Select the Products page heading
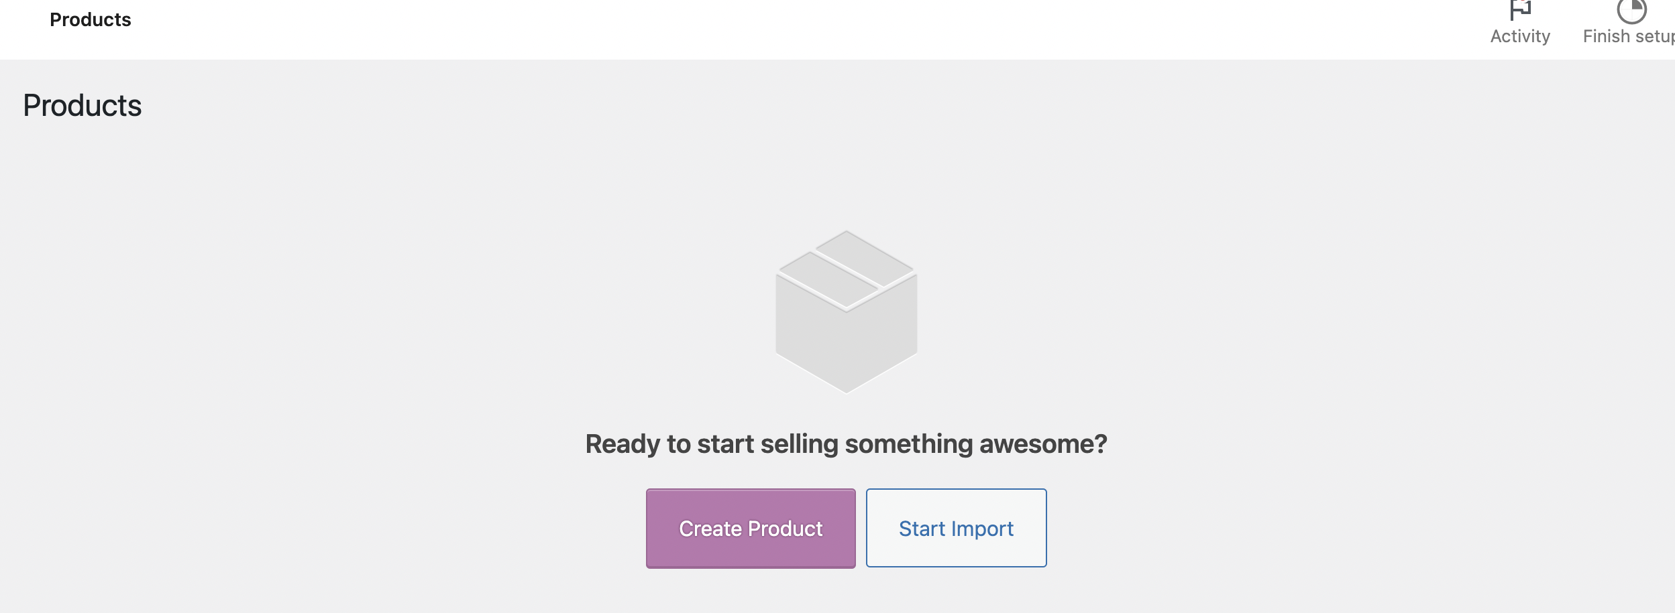 [82, 105]
